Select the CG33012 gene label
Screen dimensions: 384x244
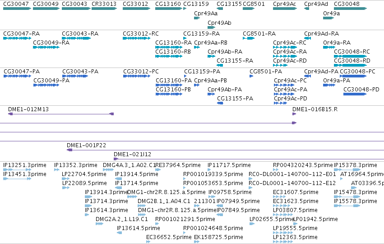point(135,4)
